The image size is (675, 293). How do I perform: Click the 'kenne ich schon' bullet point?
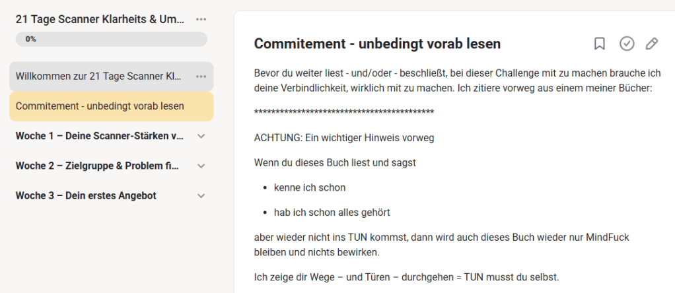309,187
